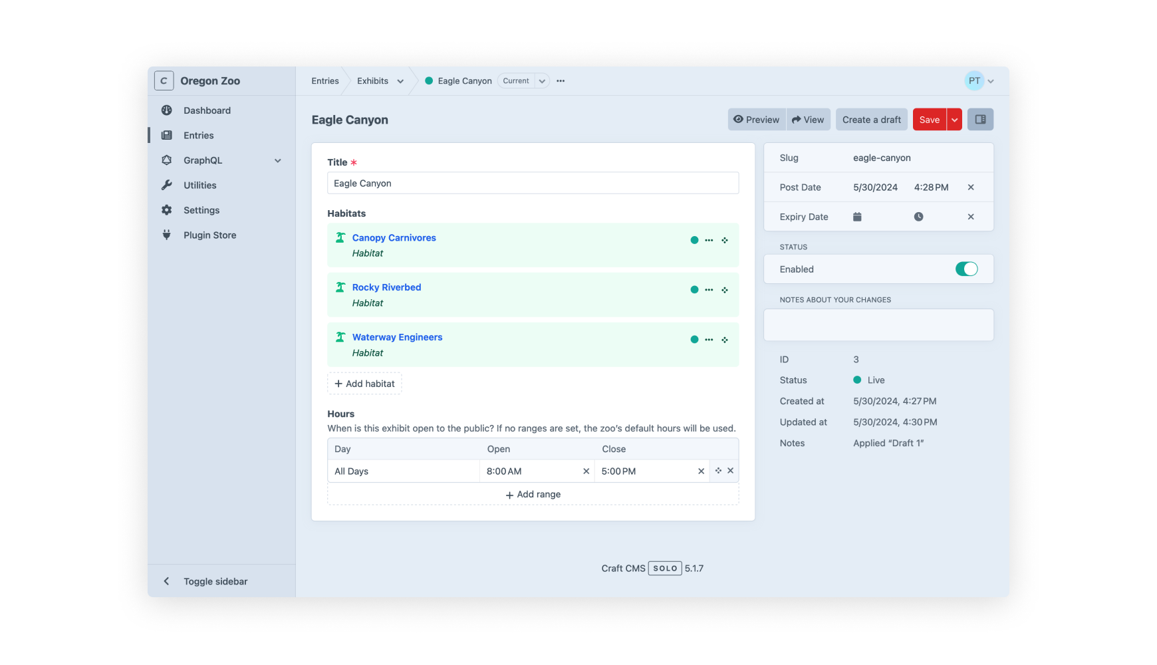Screen dimensions: 1157x665
Task: Open the action menu on Rocky Riverbed
Action: coord(708,289)
